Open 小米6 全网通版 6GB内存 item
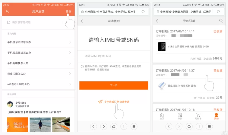This screenshot has height=135, width=228. click(x=188, y=46)
